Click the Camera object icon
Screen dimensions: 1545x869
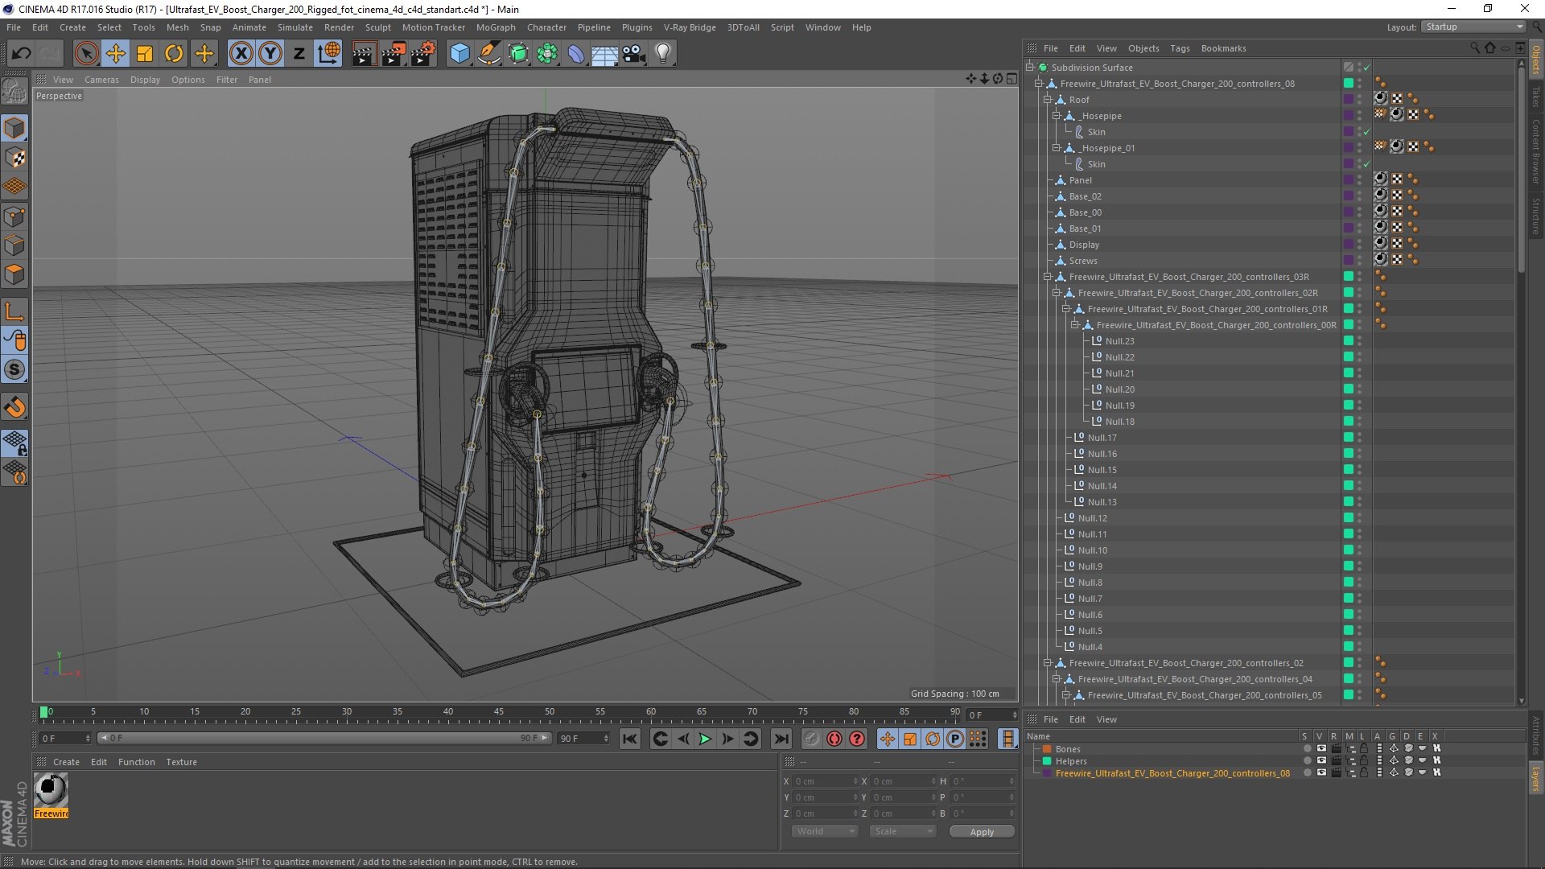(x=634, y=54)
